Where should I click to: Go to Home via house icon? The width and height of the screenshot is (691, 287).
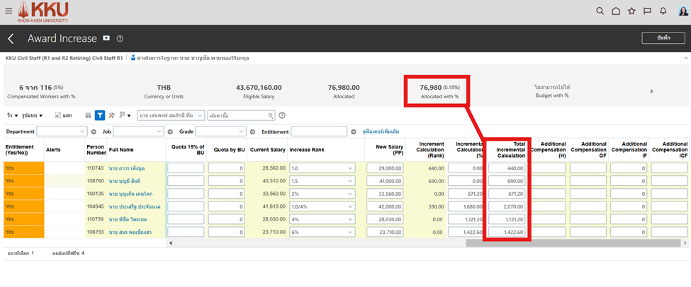point(616,11)
